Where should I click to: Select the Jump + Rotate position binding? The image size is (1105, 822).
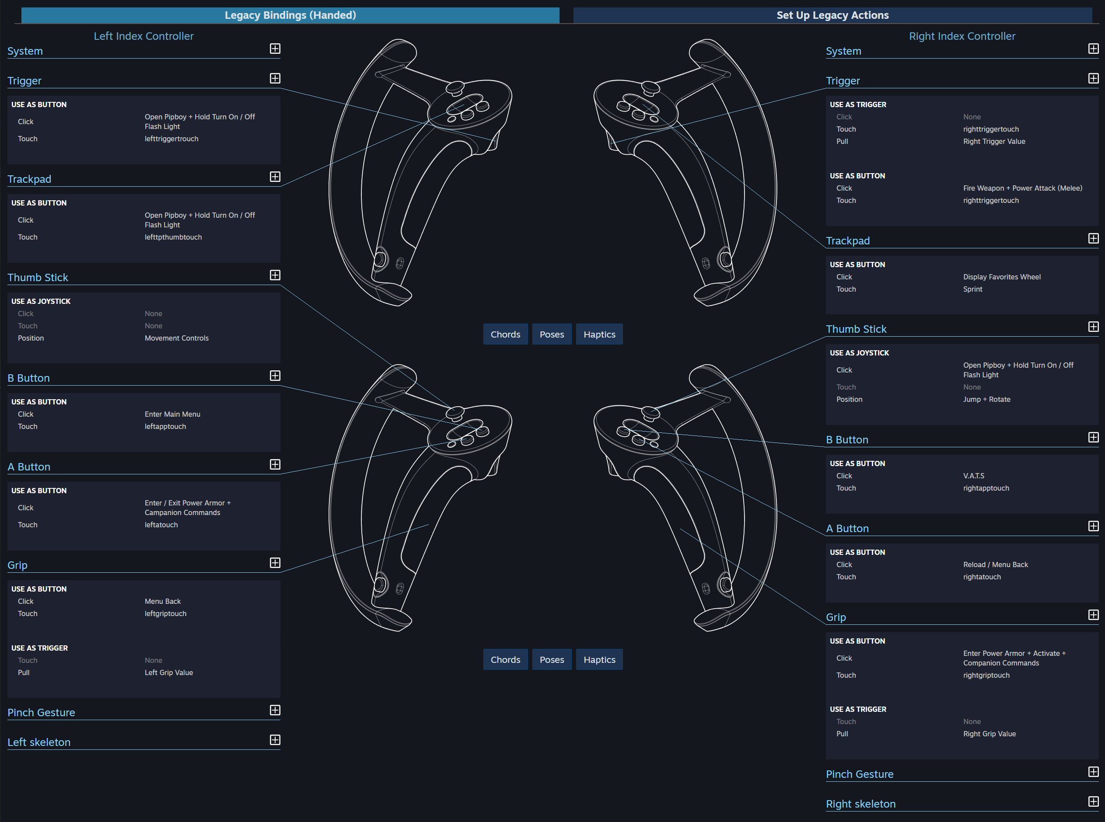pos(986,399)
